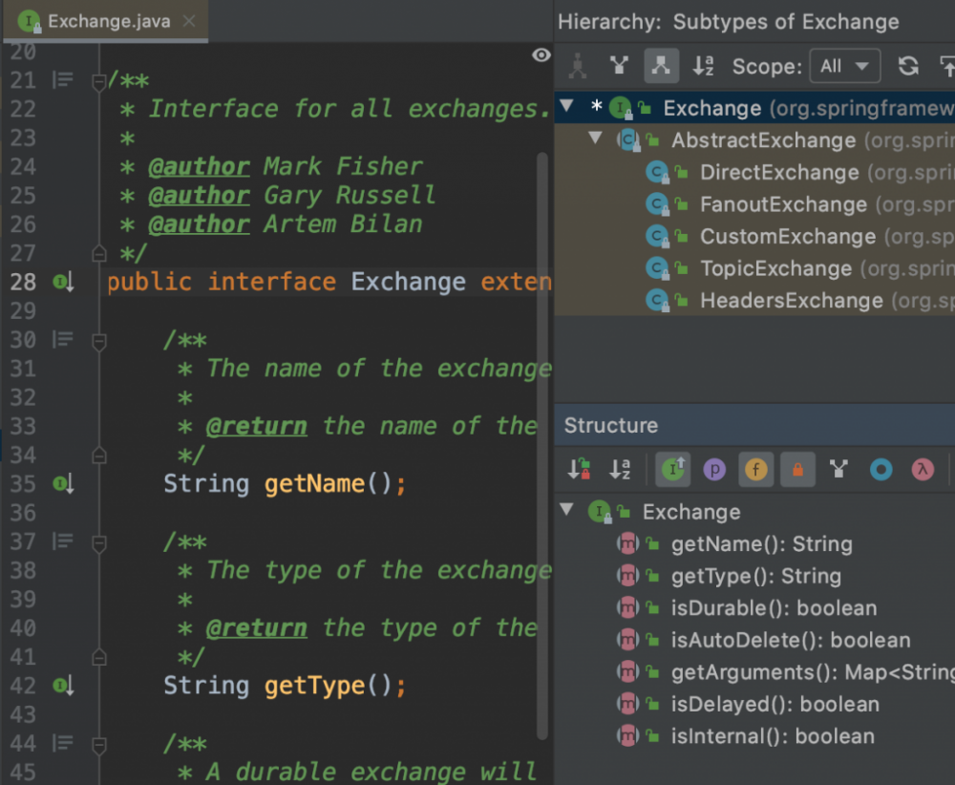Select TopicExchange in the Hierarchy tree

click(x=775, y=268)
